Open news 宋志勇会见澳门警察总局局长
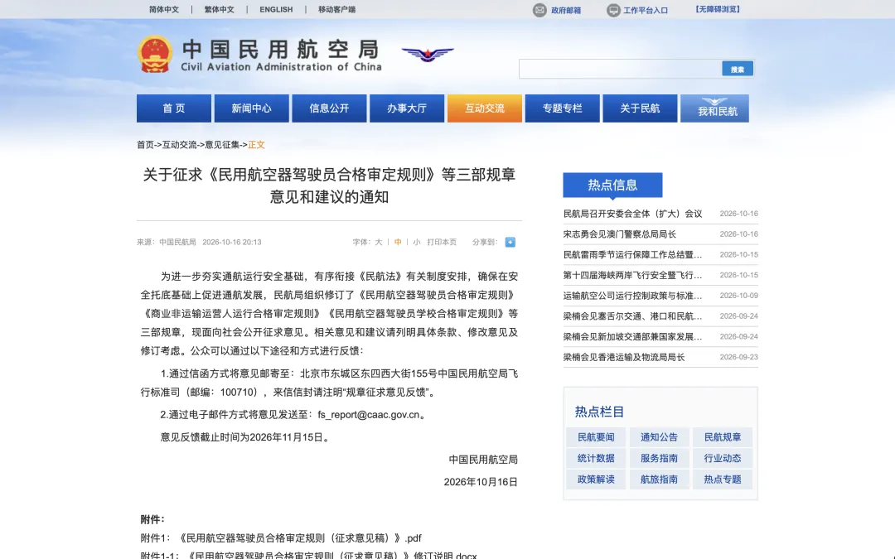The width and height of the screenshot is (895, 559). [619, 234]
